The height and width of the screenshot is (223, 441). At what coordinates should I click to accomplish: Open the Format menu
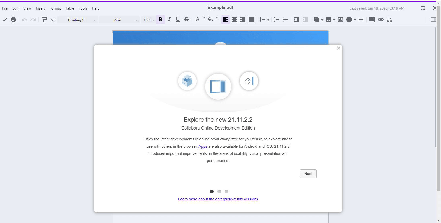[x=55, y=8]
